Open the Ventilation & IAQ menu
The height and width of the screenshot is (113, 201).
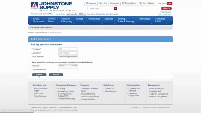(160, 20)
